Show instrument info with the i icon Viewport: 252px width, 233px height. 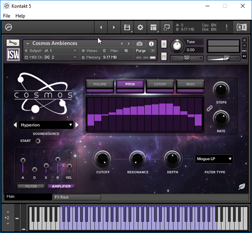point(151,44)
